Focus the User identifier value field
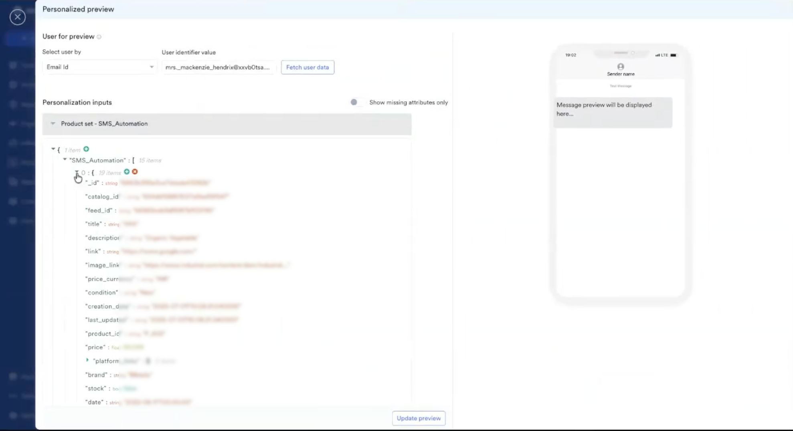Image resolution: width=793 pixels, height=431 pixels. click(218, 67)
